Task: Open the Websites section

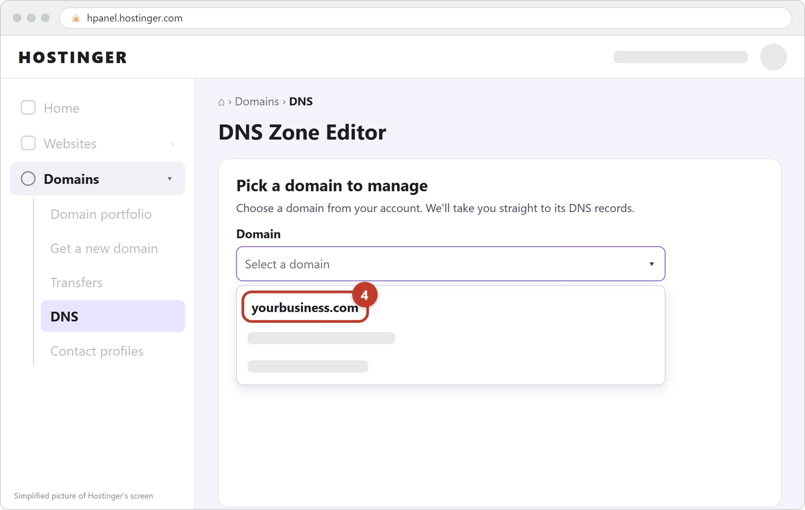Action: pyautogui.click(x=98, y=143)
